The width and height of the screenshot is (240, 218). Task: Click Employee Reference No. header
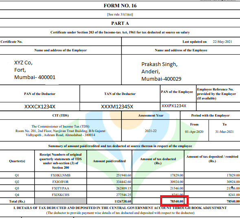[216, 94]
